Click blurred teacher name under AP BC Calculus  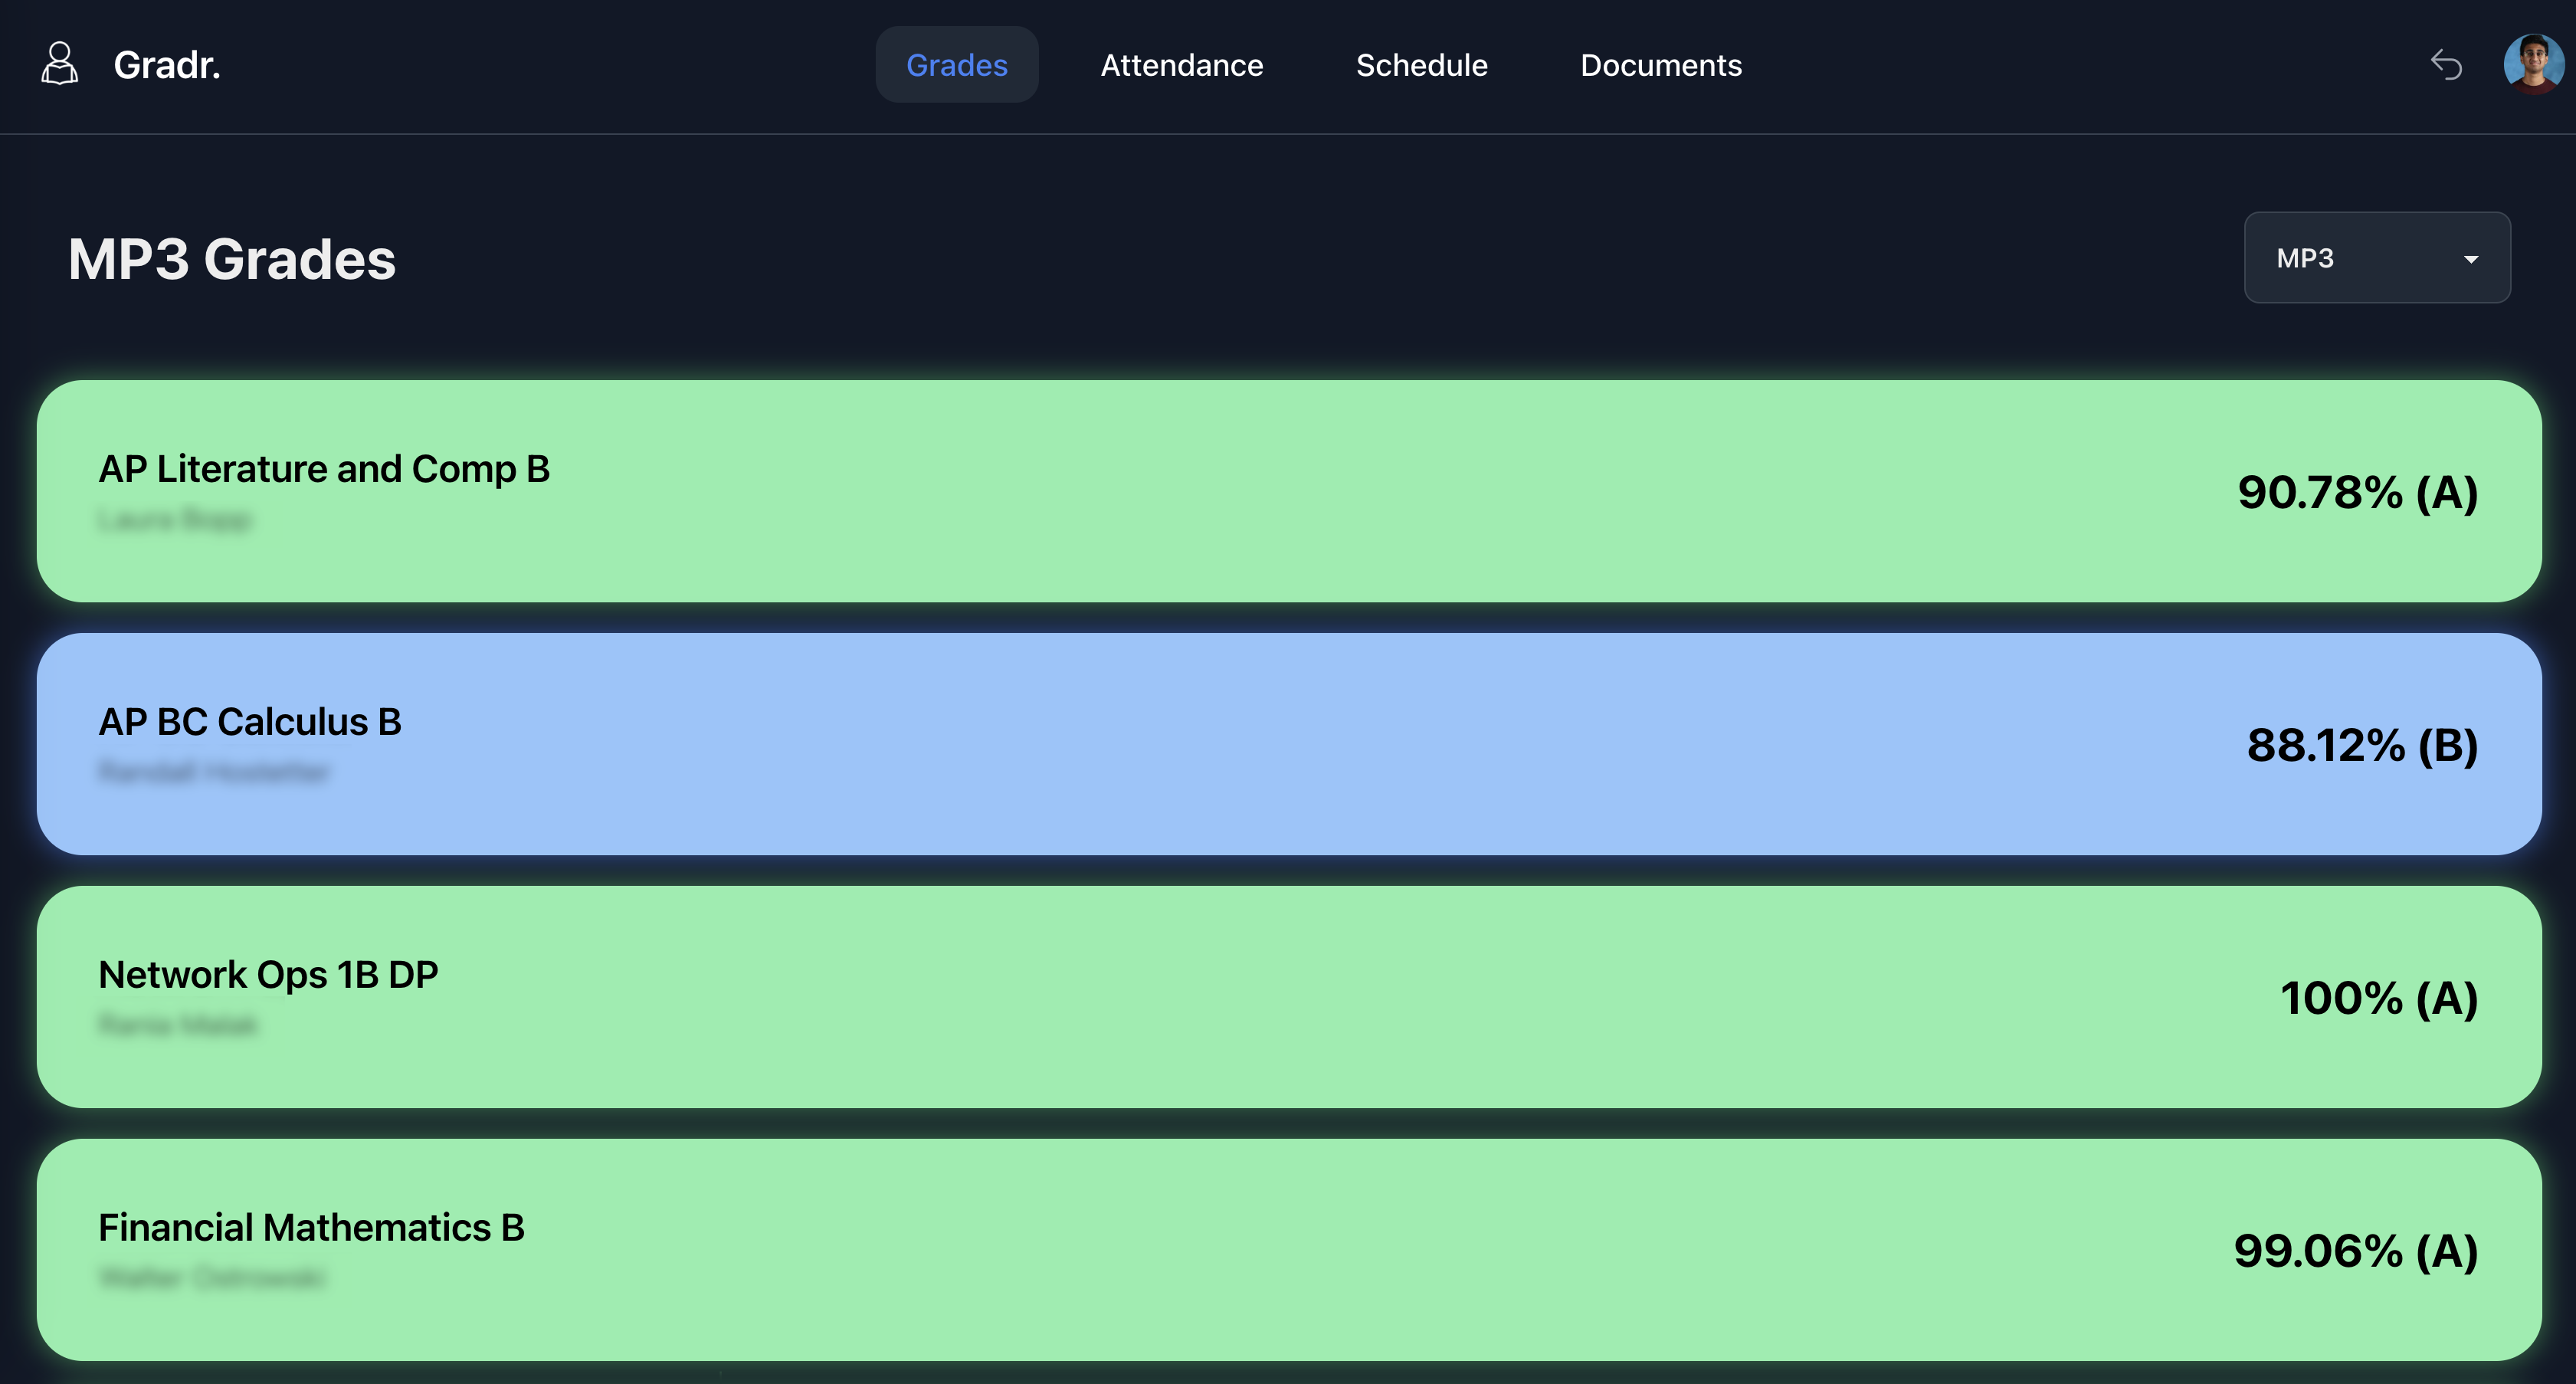pos(214,771)
